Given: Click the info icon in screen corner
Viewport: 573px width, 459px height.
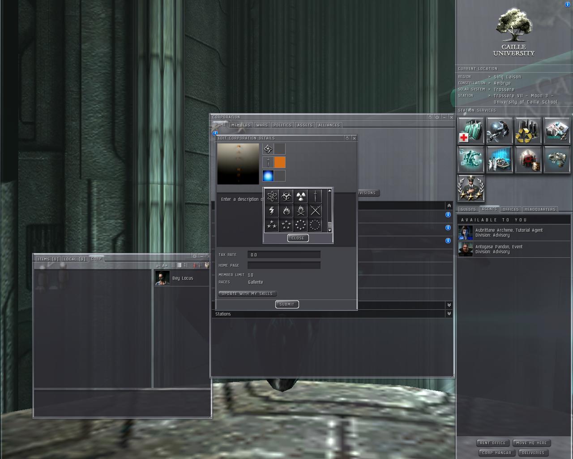Looking at the screenshot, I should [x=568, y=4].
